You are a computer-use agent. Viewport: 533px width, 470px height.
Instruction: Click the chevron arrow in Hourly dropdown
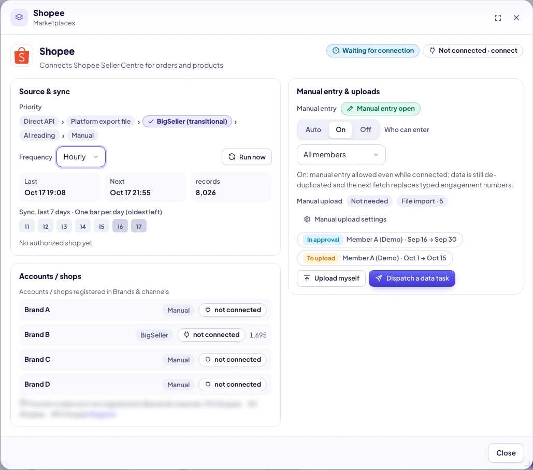point(96,157)
